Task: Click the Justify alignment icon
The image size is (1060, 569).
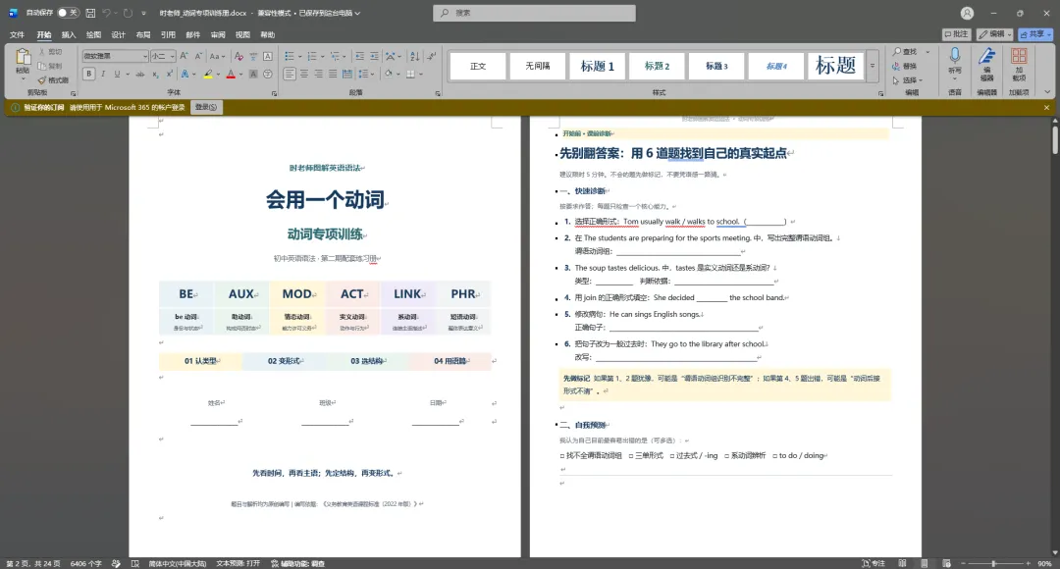Action: pyautogui.click(x=333, y=74)
